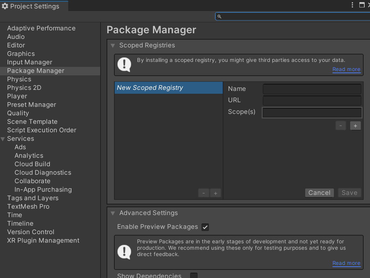The image size is (370, 278).
Task: Open Tags and Layers settings
Action: pyautogui.click(x=33, y=198)
